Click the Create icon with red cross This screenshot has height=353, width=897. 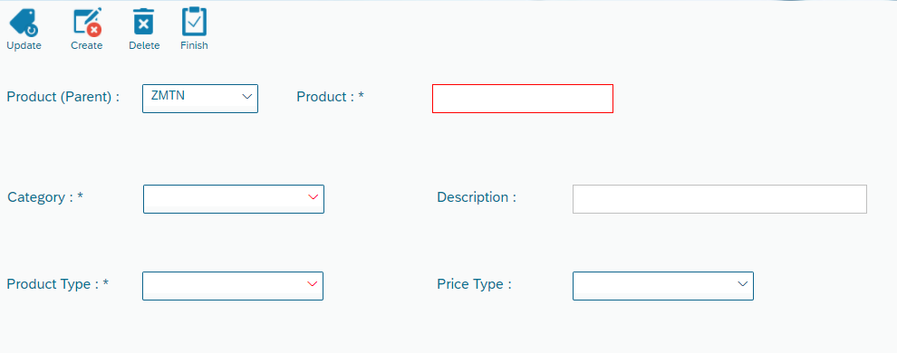click(x=87, y=22)
